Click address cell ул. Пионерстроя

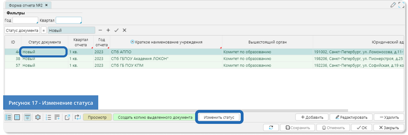click(359, 59)
